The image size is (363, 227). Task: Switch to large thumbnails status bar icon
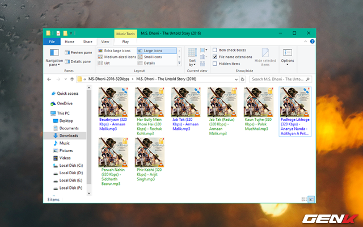coord(311,199)
